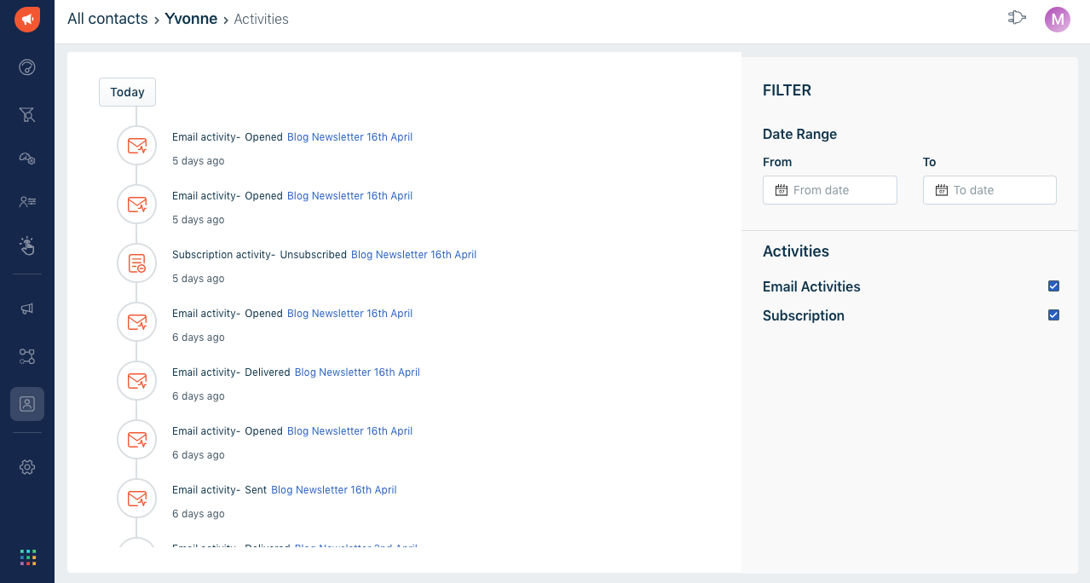Screen dimensions: 1090x583
Task: Re-check Email Activities after toggling
Action: (x=1053, y=286)
